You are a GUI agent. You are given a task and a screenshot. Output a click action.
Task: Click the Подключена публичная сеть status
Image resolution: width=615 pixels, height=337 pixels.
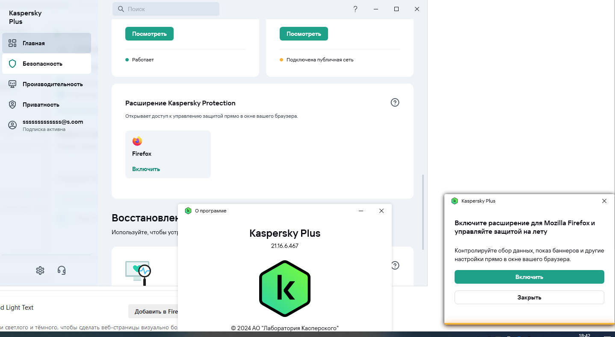(320, 60)
